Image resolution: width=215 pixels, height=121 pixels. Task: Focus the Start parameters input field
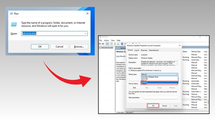click(x=161, y=98)
